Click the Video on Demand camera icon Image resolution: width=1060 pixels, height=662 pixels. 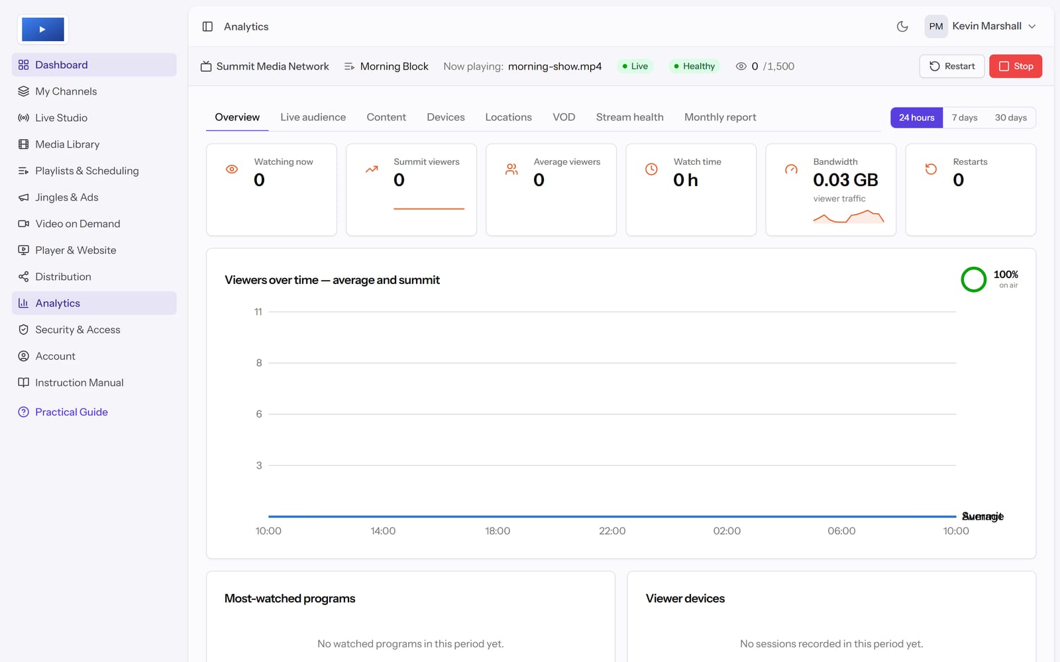click(24, 224)
